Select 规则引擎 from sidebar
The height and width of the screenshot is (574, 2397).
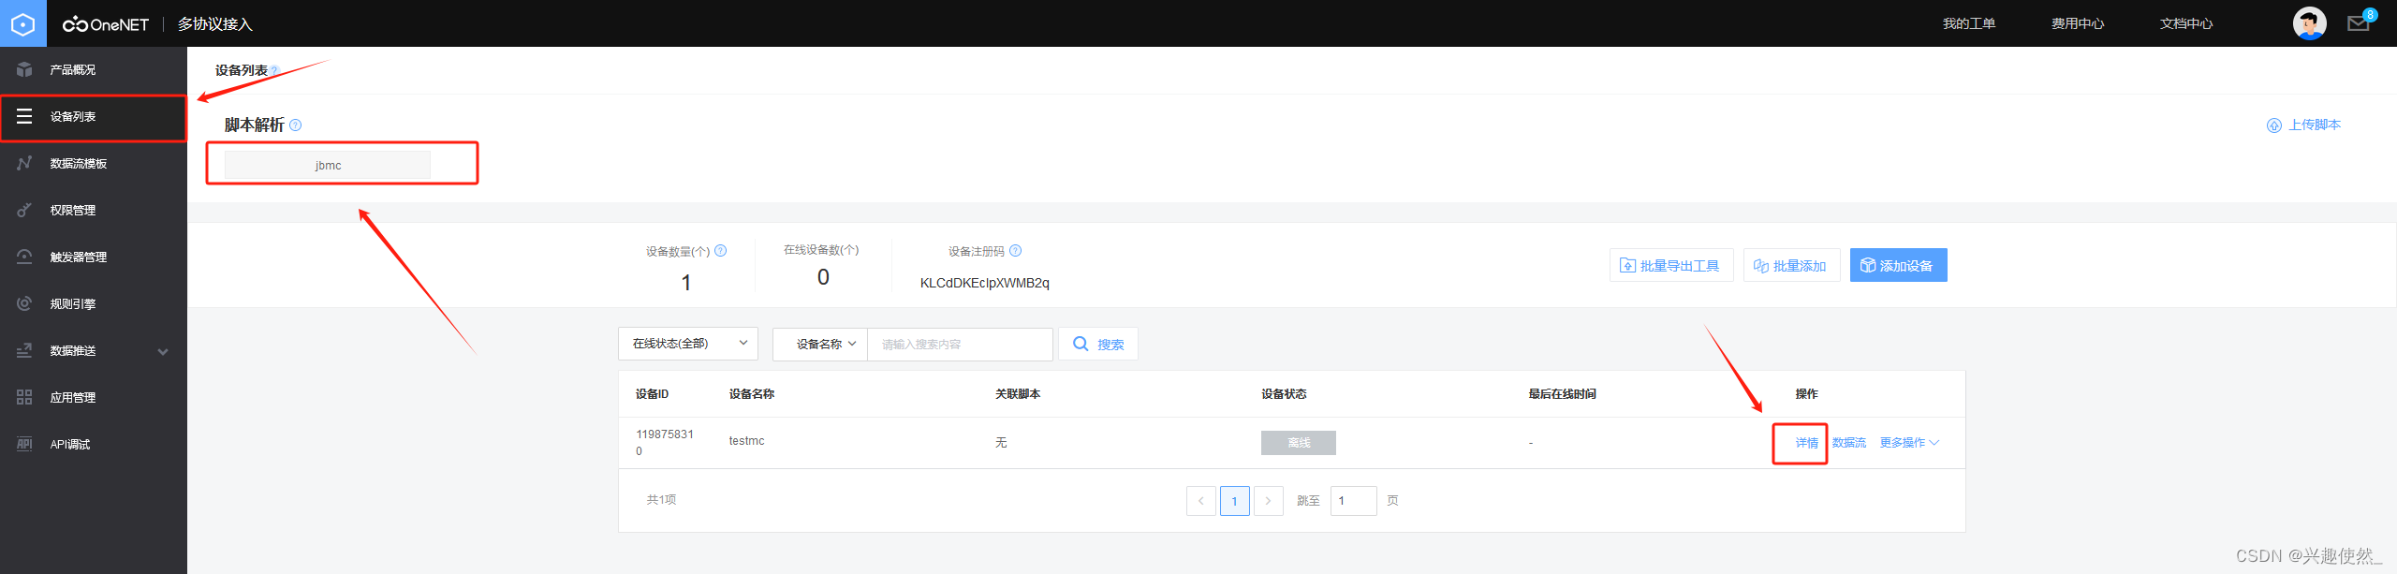click(73, 304)
